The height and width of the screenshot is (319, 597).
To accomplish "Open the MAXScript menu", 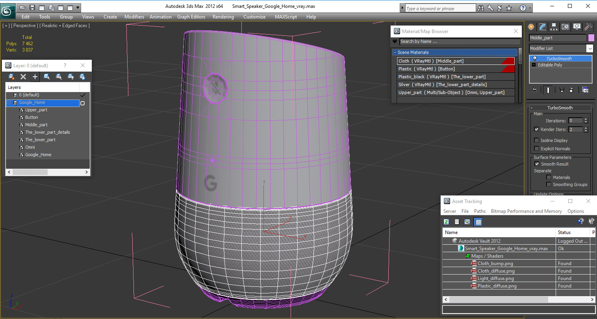I will coord(286,17).
